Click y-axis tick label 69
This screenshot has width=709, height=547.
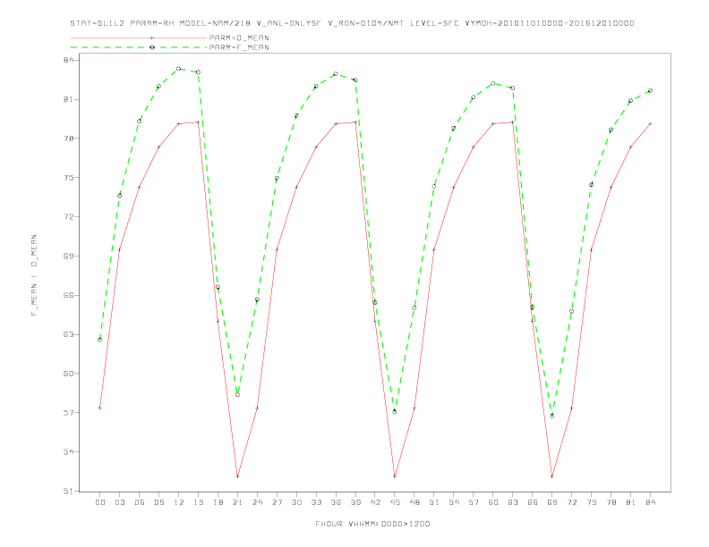(69, 256)
